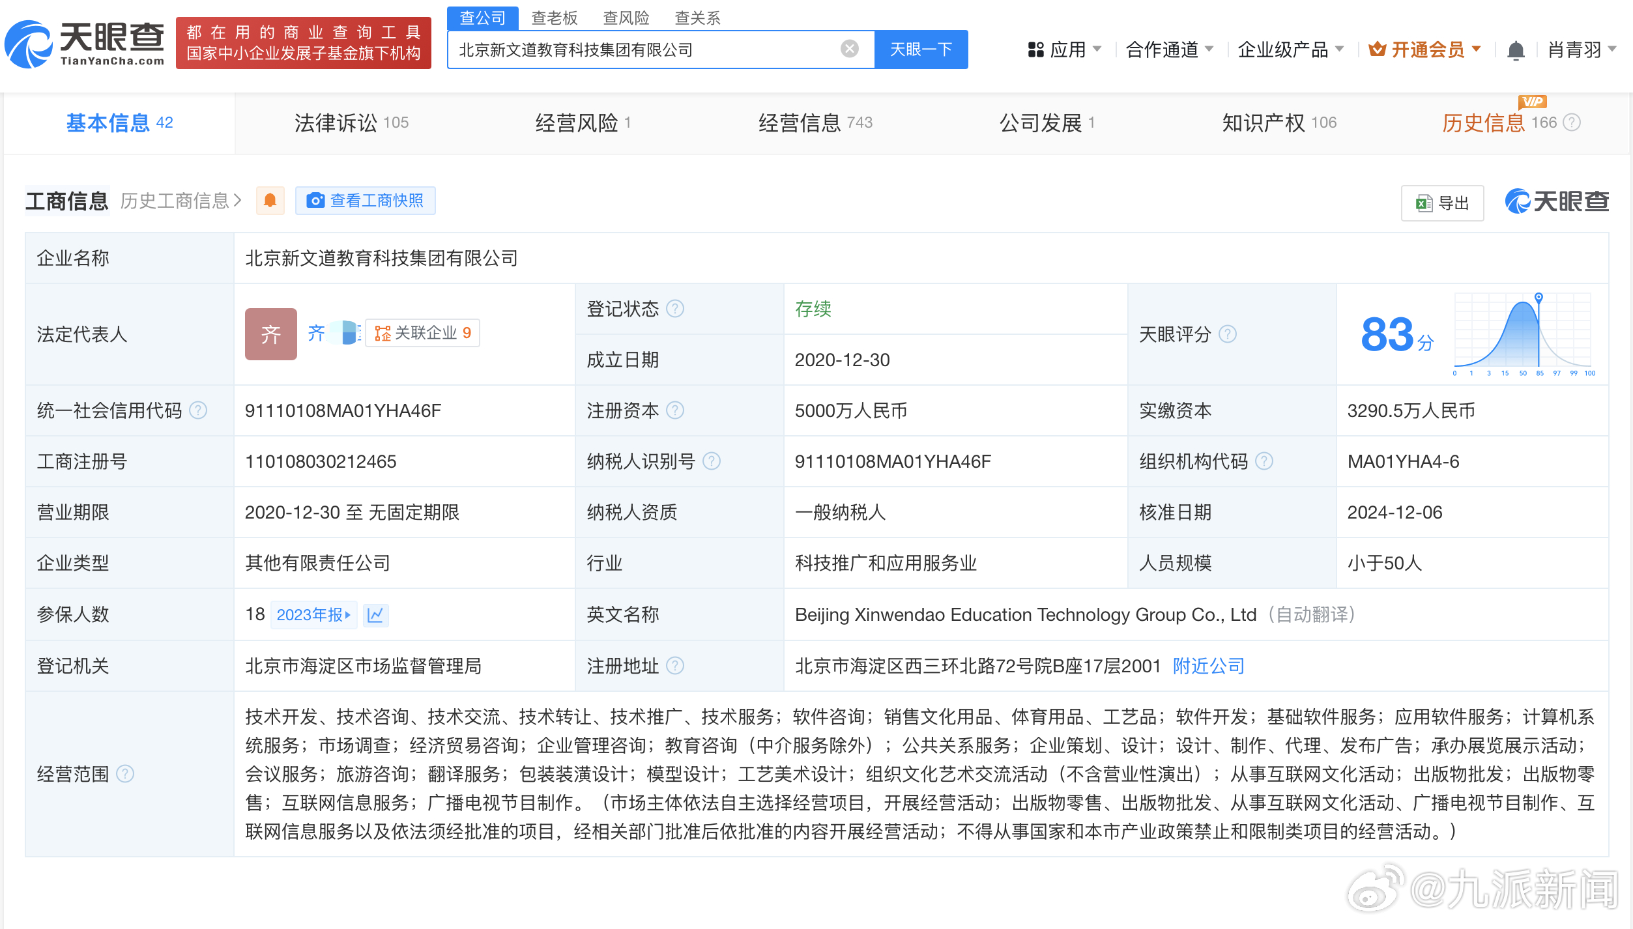Open the 肖青羽 user account menu
The width and height of the screenshot is (1633, 929).
tap(1582, 50)
